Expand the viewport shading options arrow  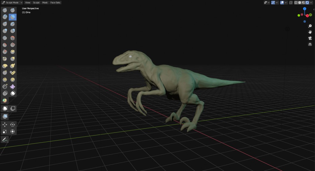[312, 2]
